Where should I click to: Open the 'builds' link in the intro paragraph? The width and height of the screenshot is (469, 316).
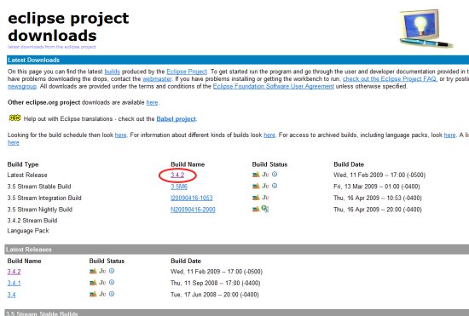pos(113,72)
